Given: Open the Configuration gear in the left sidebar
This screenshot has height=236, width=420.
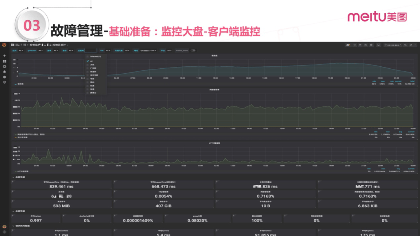Looking at the screenshot, I should pos(4,77).
